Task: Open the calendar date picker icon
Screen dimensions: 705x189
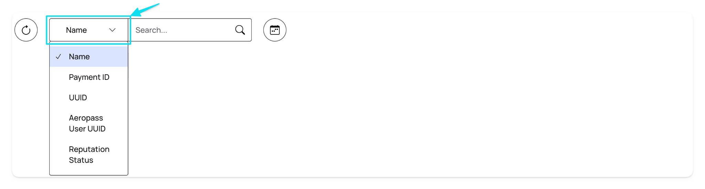Action: click(275, 30)
